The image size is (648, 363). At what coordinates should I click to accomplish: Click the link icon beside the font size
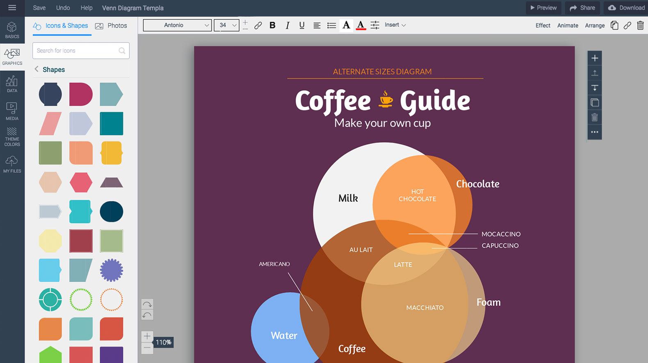tap(258, 25)
